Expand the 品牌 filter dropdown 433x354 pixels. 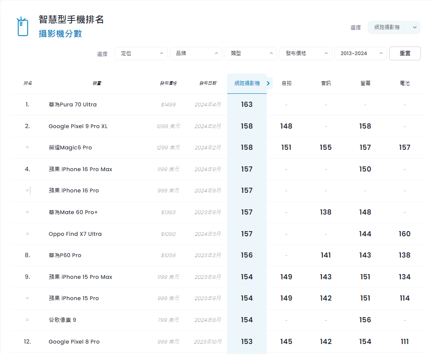click(196, 53)
